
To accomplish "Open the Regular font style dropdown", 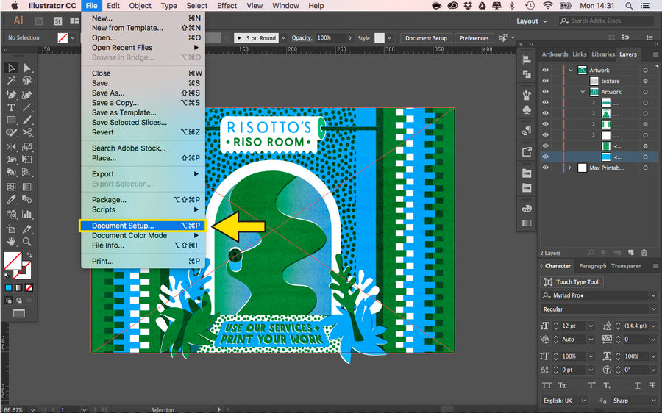I will 653,309.
